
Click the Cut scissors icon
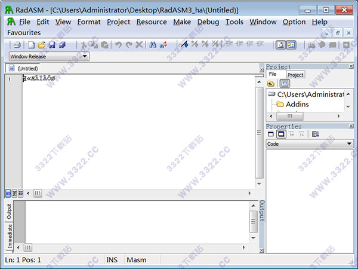pyautogui.click(x=84, y=45)
